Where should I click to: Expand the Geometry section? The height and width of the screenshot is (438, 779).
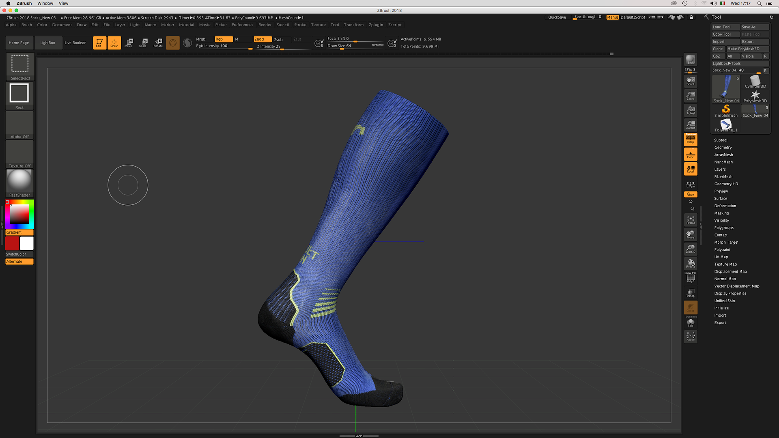point(723,148)
